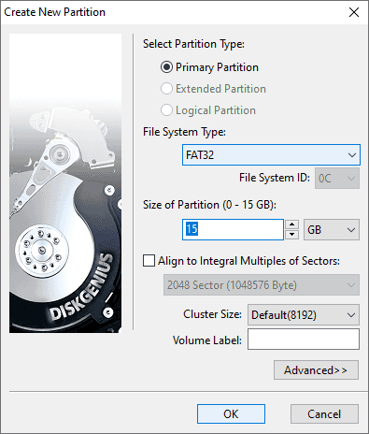The height and width of the screenshot is (434, 369).
Task: Confirm partition creation with OK
Action: [231, 414]
